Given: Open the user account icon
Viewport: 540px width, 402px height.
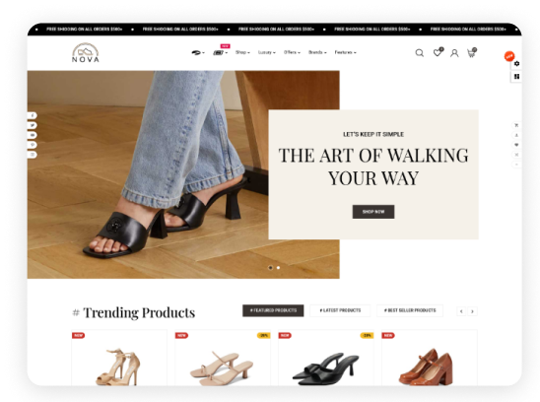Looking at the screenshot, I should click(454, 53).
